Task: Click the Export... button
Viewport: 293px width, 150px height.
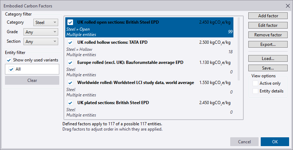Action: tap(268, 44)
